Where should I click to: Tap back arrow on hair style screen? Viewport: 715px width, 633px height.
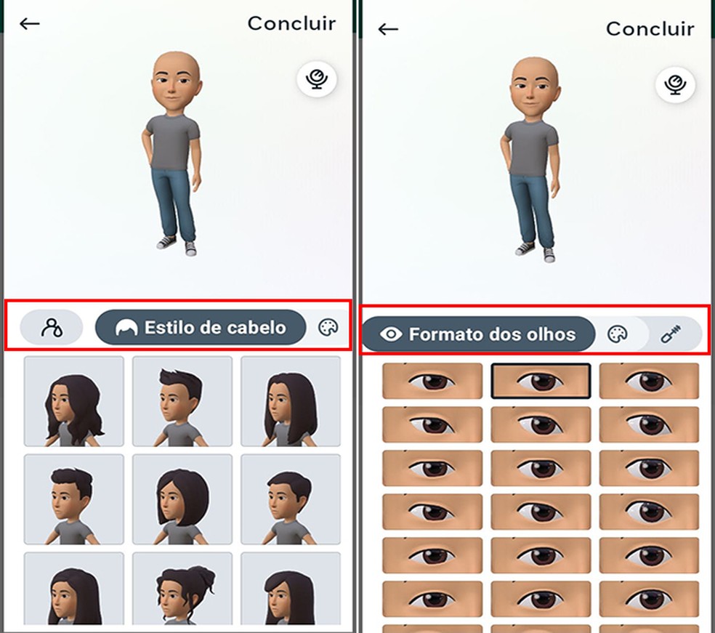click(30, 23)
